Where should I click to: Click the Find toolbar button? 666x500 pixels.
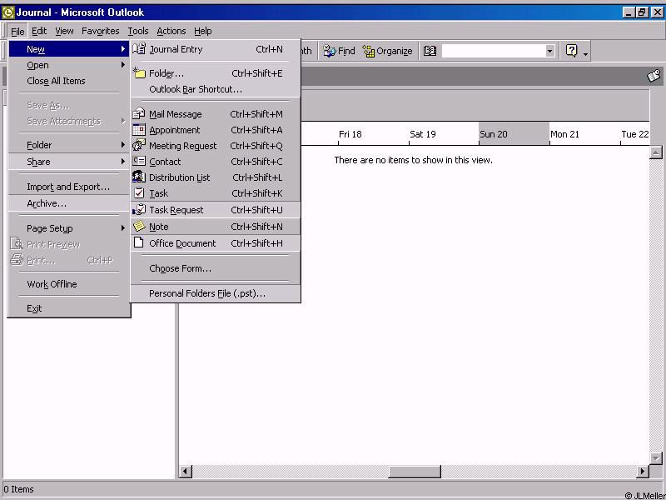point(340,51)
